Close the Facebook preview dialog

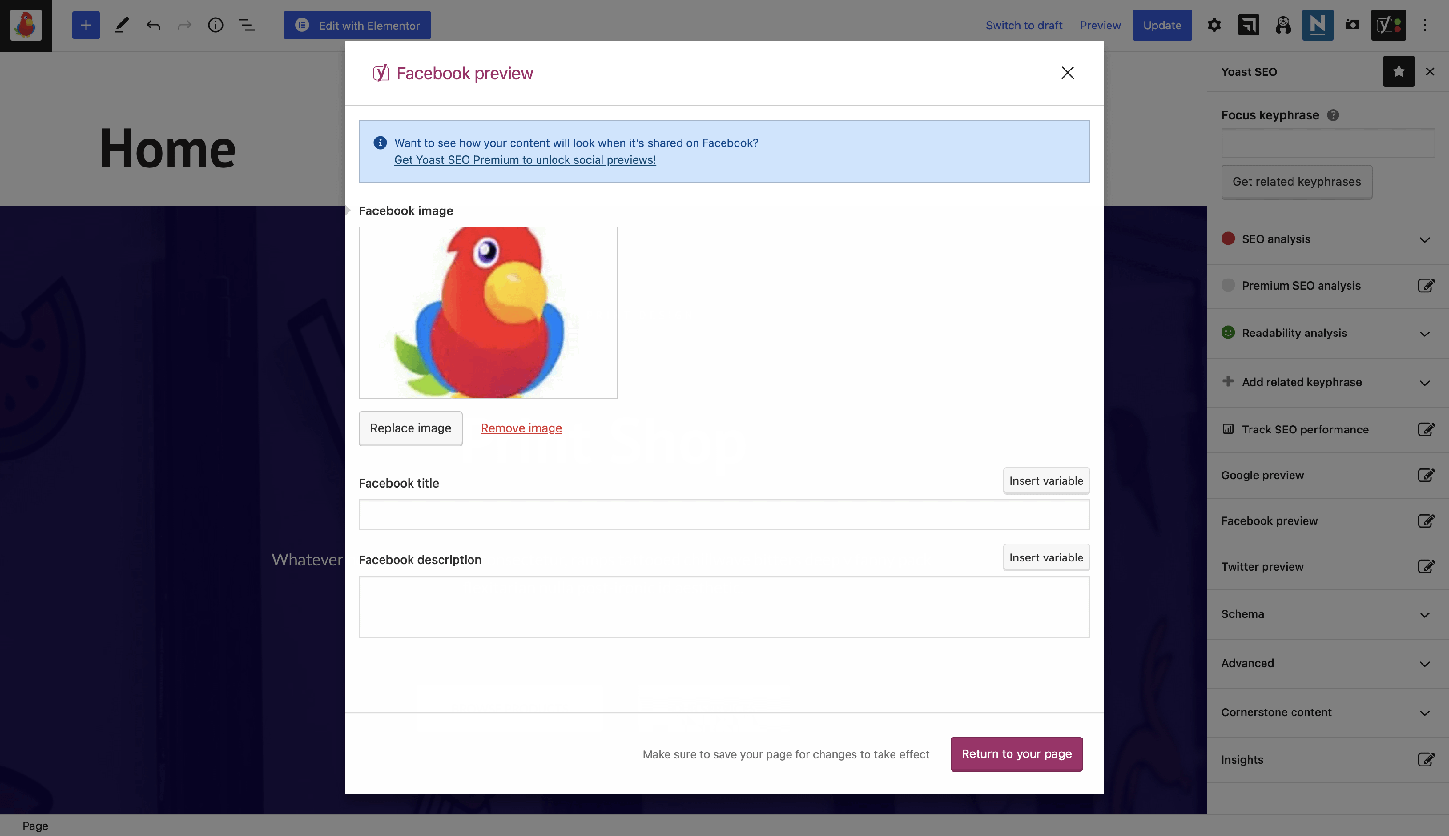[x=1067, y=73]
